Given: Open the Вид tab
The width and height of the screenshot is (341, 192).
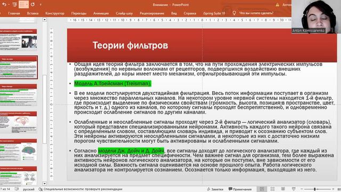Looking at the screenshot, I should 174,13.
